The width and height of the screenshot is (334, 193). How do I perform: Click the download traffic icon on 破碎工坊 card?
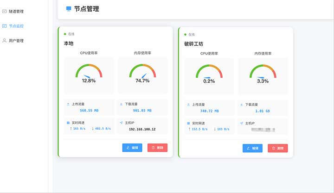(x=242, y=105)
